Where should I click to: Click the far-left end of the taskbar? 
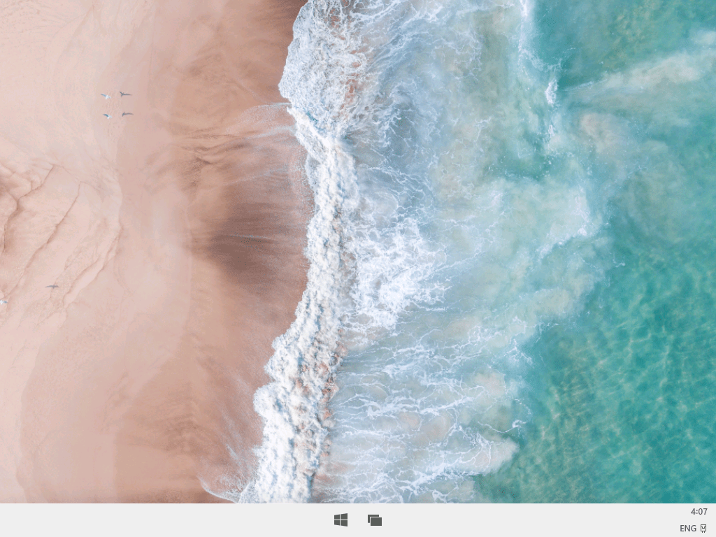coord(7,520)
